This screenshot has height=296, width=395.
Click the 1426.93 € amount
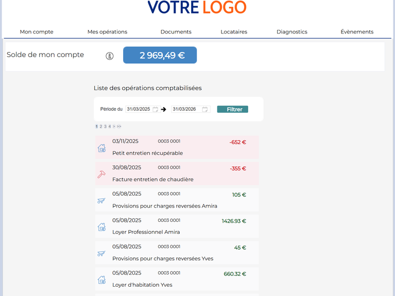point(234,221)
